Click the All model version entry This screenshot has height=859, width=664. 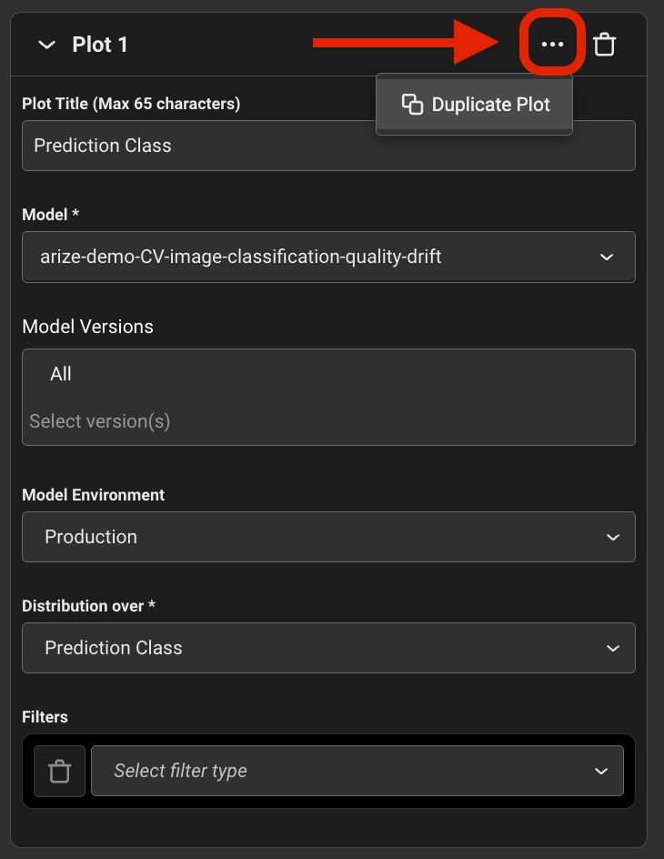[61, 374]
